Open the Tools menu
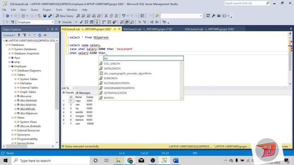The width and height of the screenshot is (294, 165). click(59, 10)
